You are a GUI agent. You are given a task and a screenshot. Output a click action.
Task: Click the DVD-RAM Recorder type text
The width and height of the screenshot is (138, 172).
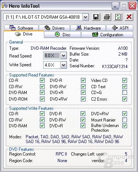point(49,48)
